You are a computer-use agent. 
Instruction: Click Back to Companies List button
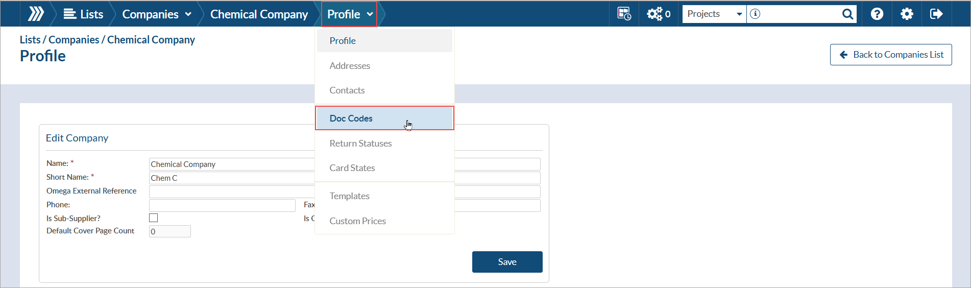(891, 55)
